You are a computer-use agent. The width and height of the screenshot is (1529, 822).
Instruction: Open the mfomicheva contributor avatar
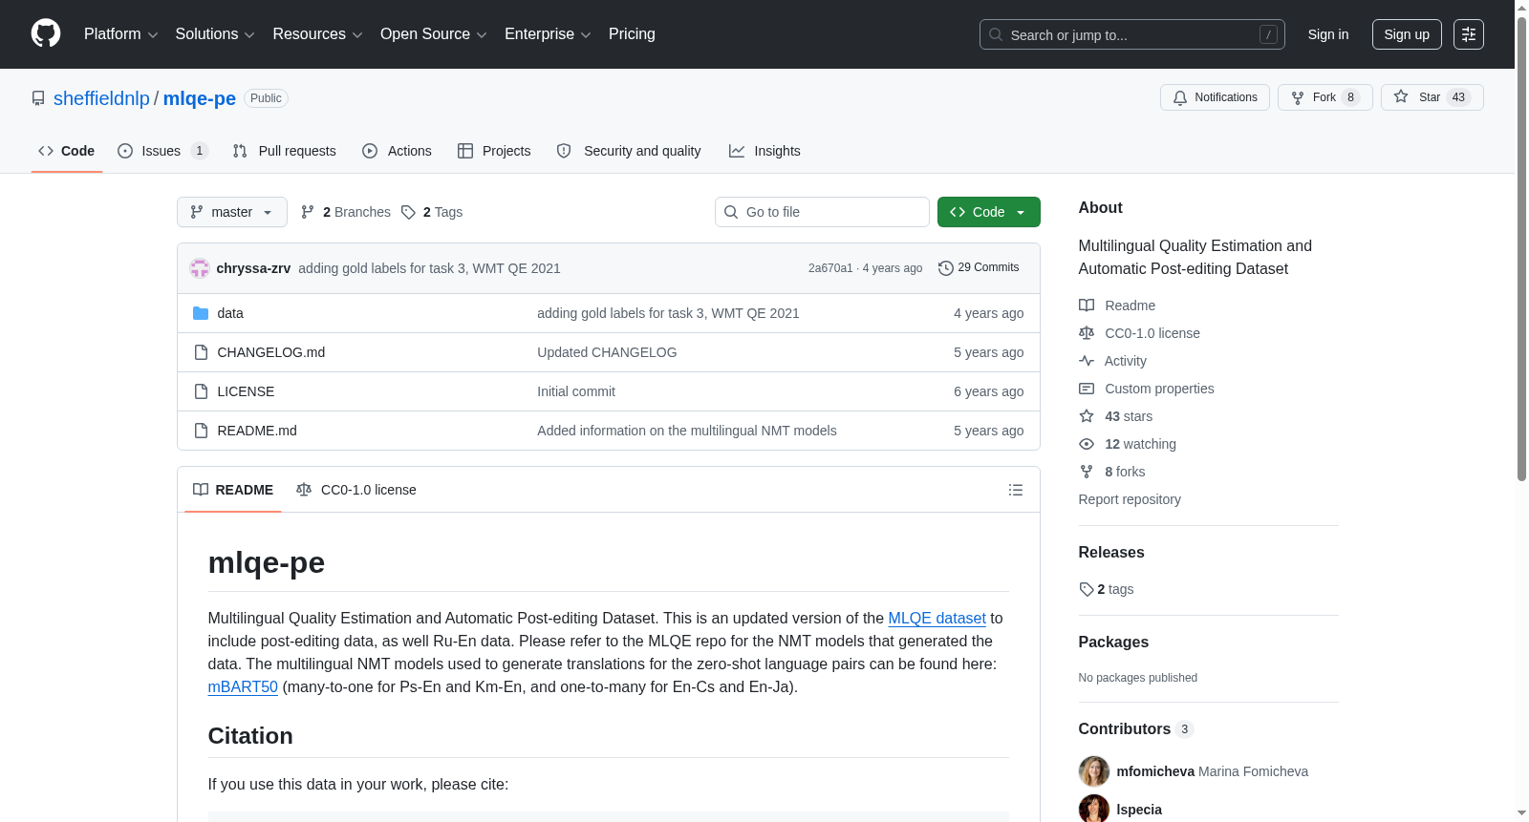coord(1093,771)
